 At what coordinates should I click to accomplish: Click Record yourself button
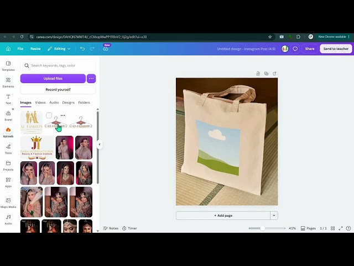click(58, 90)
